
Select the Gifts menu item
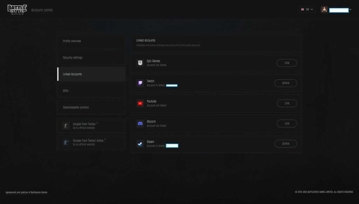coord(91,91)
